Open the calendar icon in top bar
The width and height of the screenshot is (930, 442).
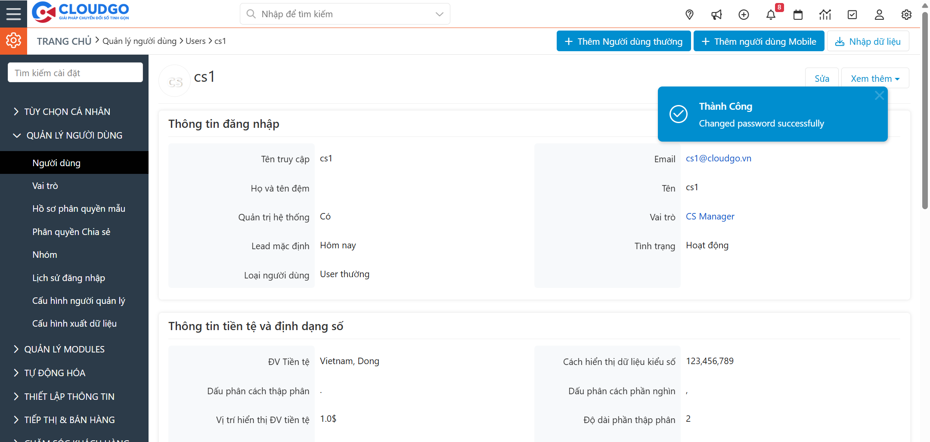click(798, 14)
